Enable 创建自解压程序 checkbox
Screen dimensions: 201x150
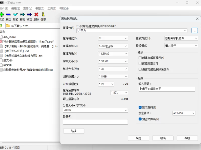click(140, 58)
